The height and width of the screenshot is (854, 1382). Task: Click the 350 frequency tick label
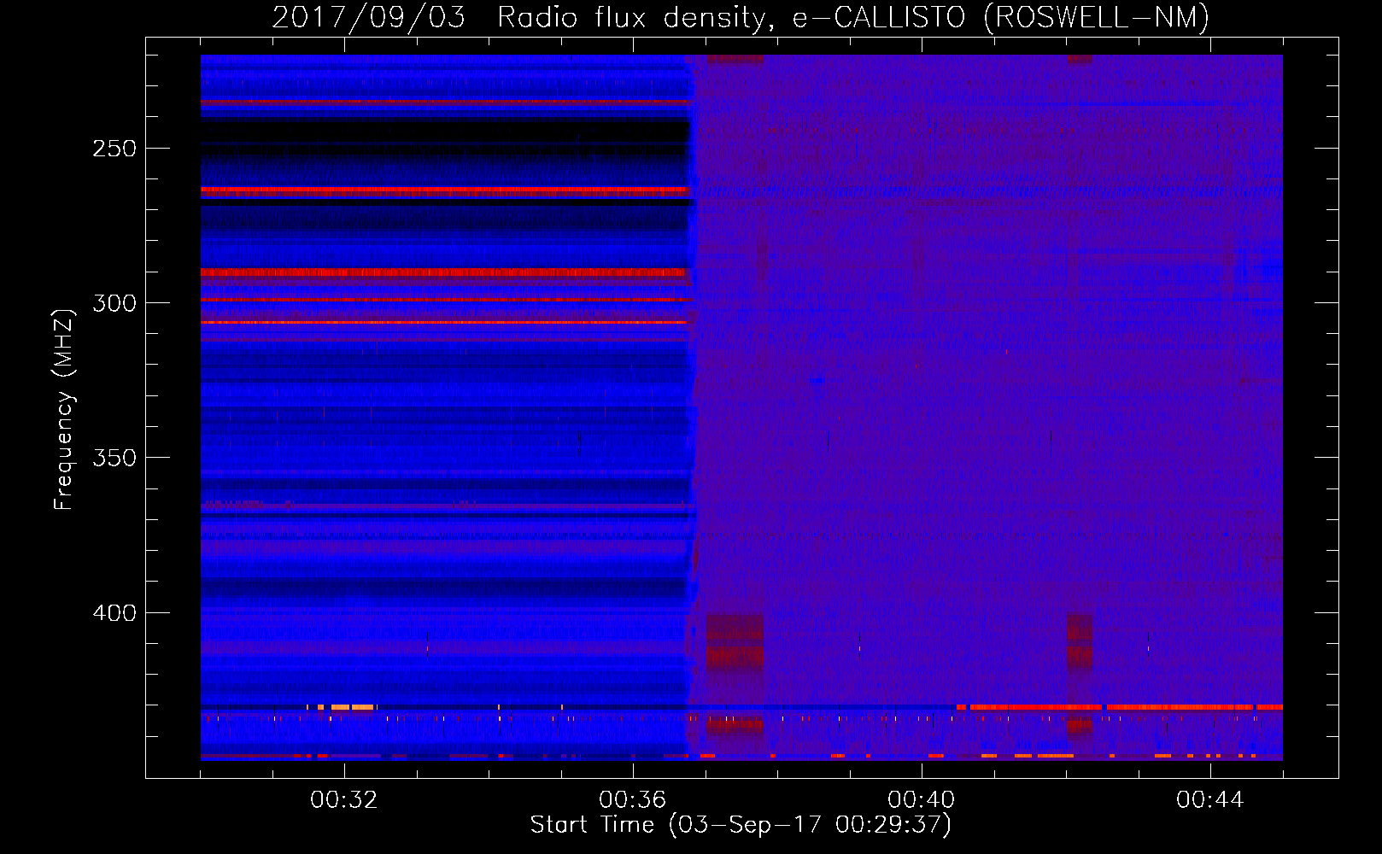pyautogui.click(x=114, y=458)
